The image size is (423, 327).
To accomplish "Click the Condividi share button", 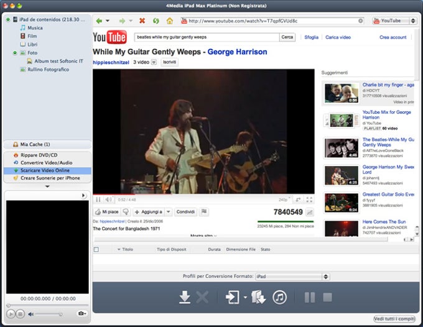I will (x=185, y=212).
